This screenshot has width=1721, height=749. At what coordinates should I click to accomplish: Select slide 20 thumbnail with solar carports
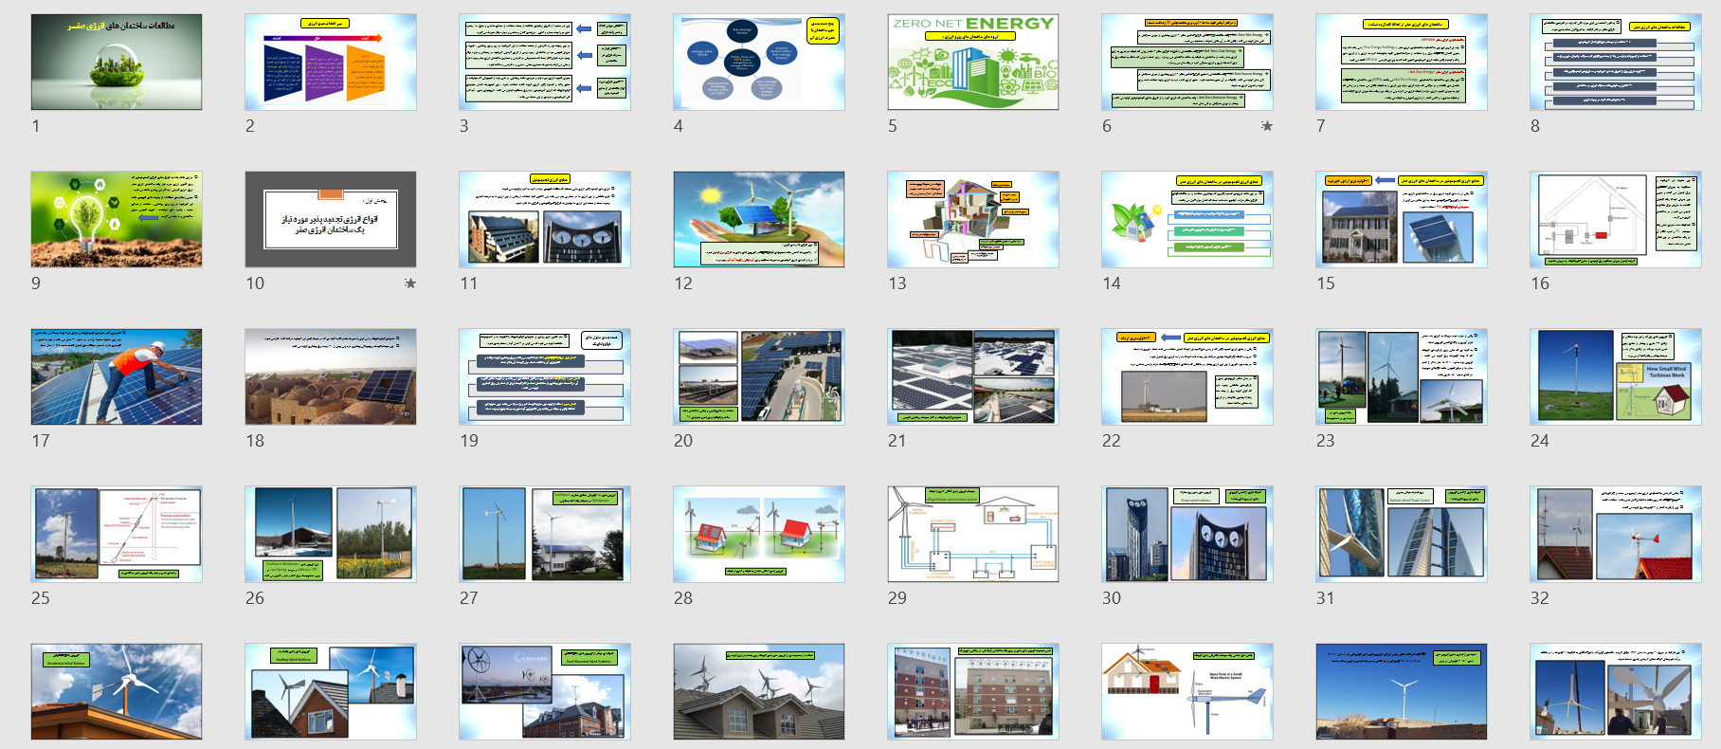(x=759, y=376)
